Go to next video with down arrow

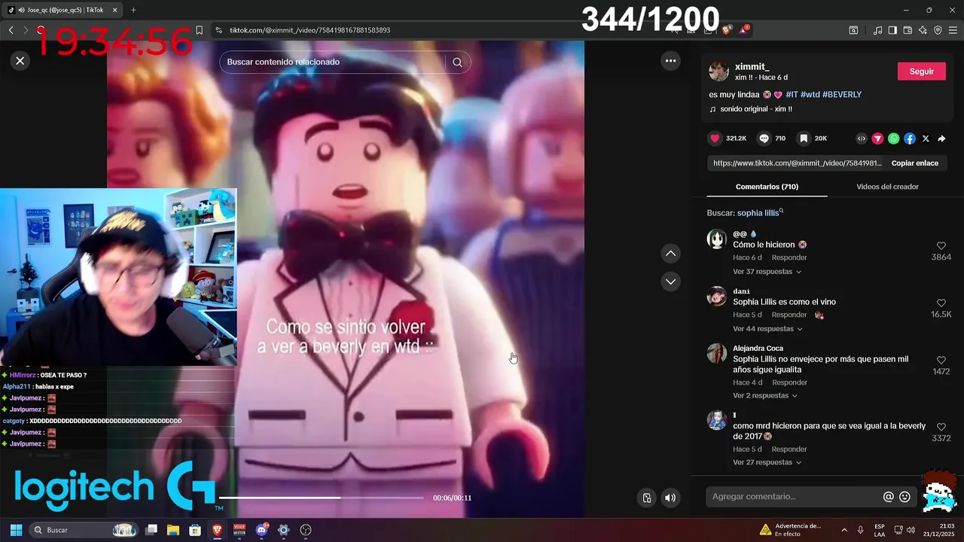tap(670, 282)
